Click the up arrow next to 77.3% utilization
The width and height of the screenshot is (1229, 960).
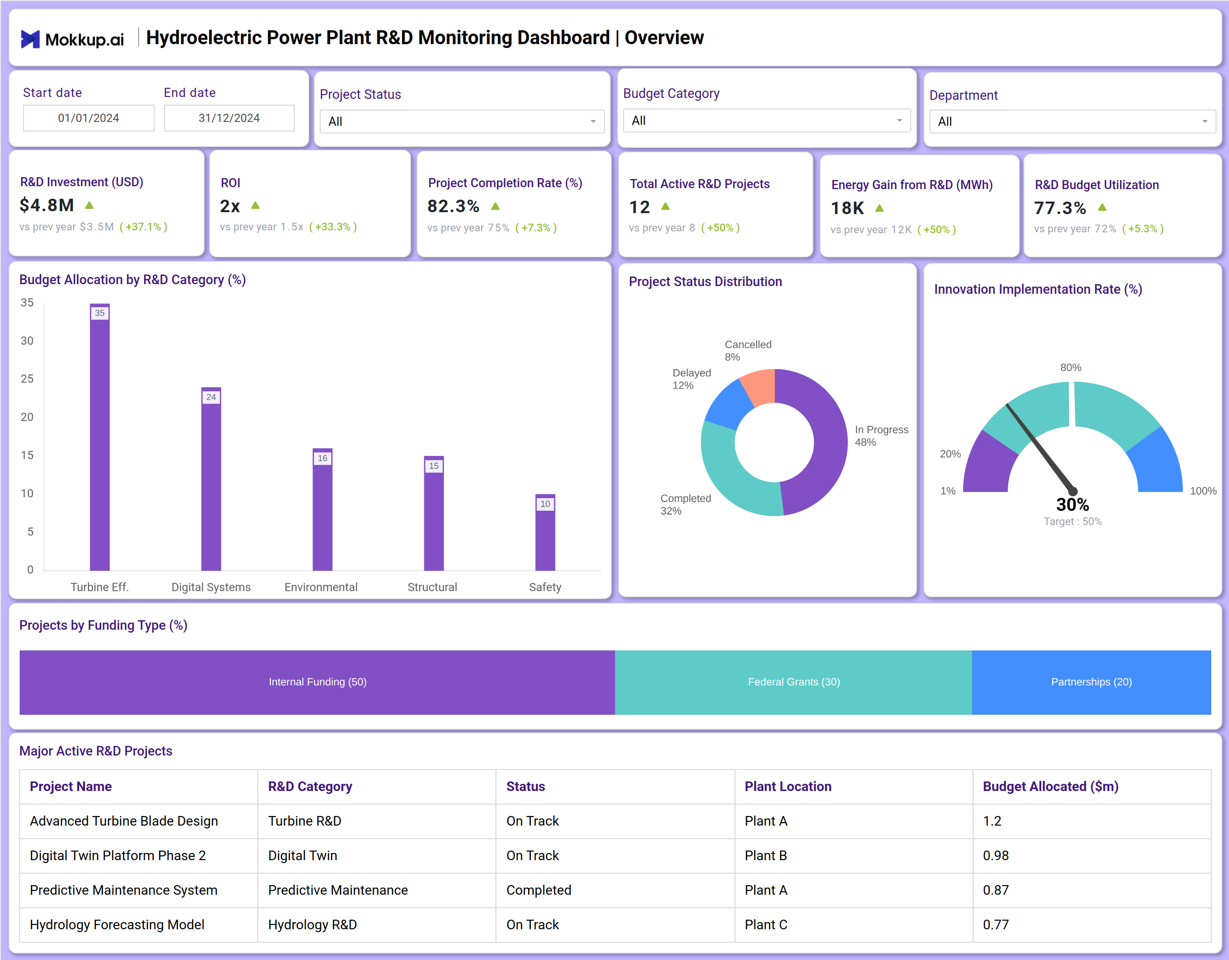(x=1102, y=208)
